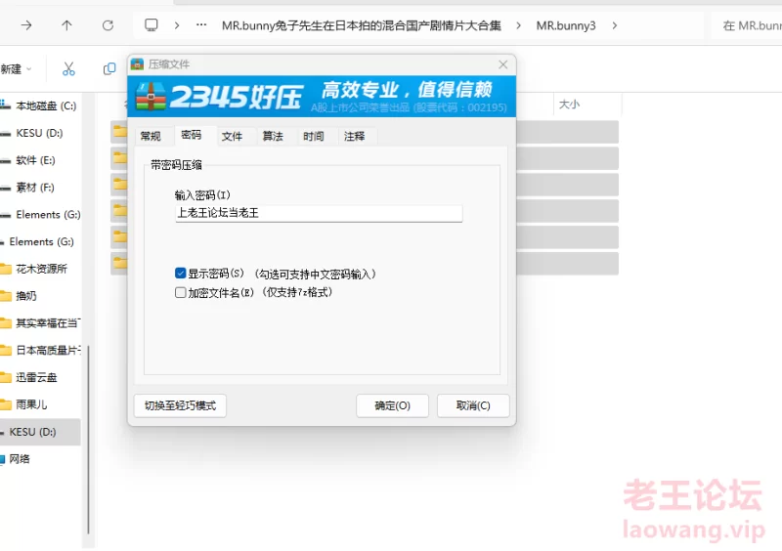Switch to the 算法 tab
This screenshot has height=551, width=782.
pyautogui.click(x=273, y=137)
